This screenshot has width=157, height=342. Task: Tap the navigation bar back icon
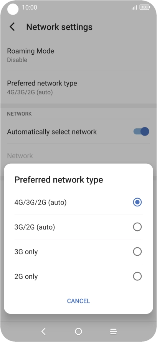[43, 332]
